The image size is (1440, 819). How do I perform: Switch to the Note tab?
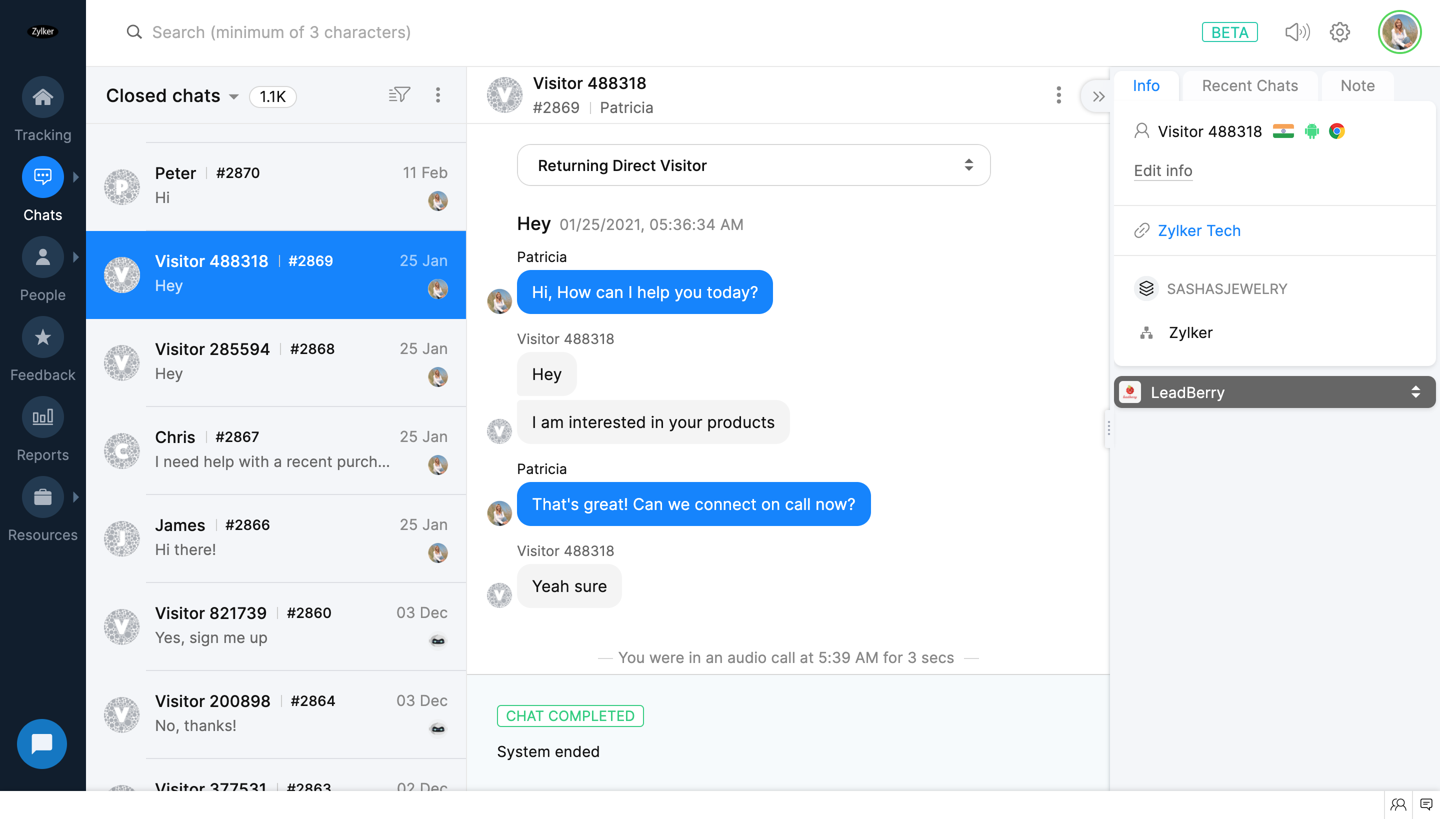point(1357,85)
